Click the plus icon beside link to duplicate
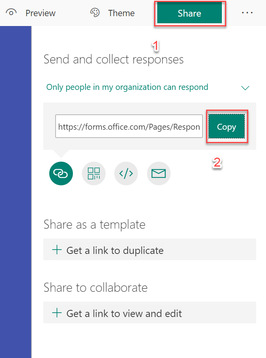This screenshot has height=358, width=266. [57, 250]
